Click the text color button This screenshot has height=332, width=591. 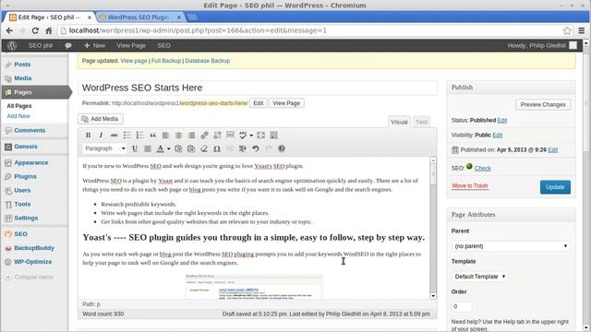point(160,148)
